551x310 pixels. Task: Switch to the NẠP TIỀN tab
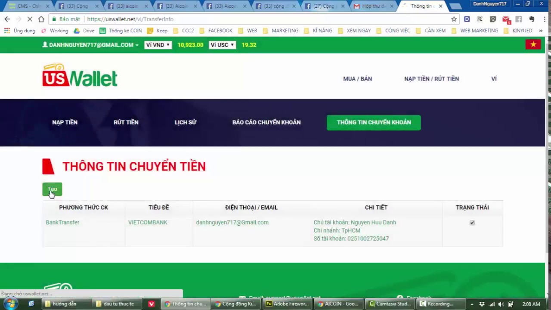[x=65, y=122]
